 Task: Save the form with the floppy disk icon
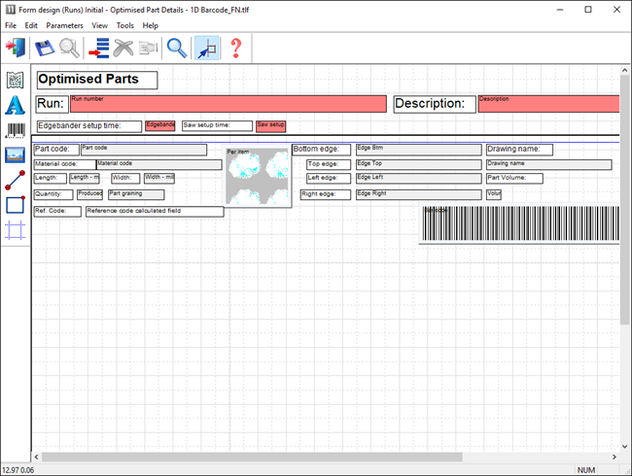[44, 47]
